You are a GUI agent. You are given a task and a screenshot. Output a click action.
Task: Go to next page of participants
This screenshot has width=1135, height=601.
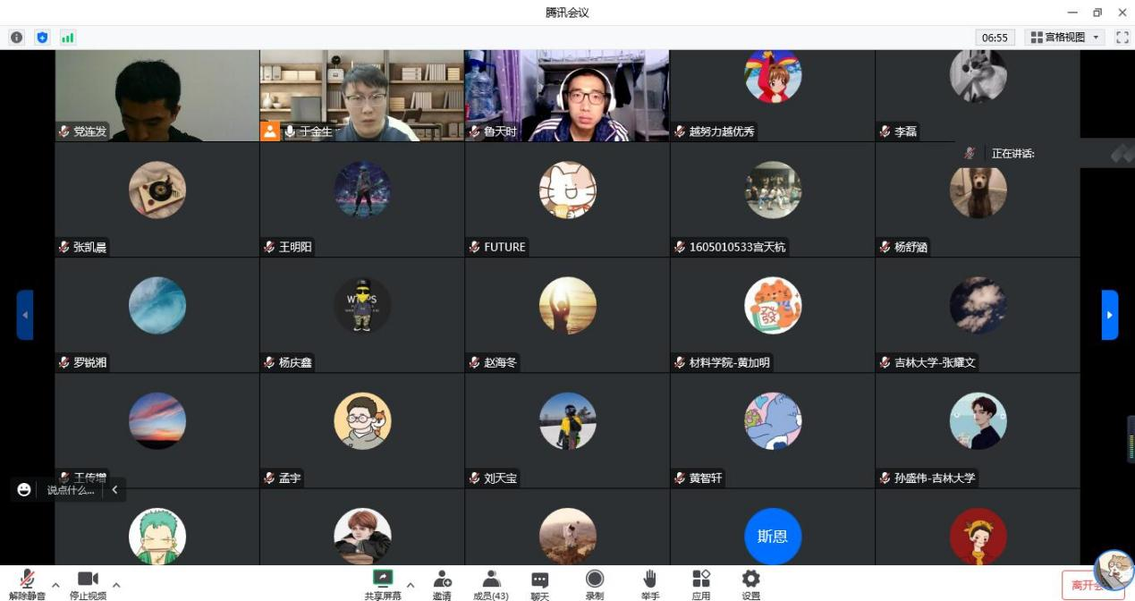click(x=1109, y=315)
